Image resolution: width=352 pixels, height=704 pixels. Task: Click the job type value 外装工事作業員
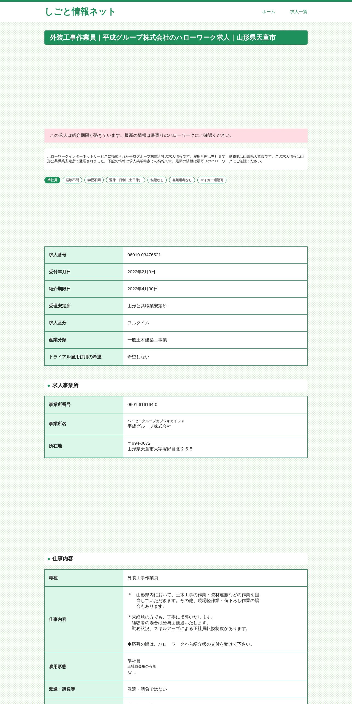point(143,578)
